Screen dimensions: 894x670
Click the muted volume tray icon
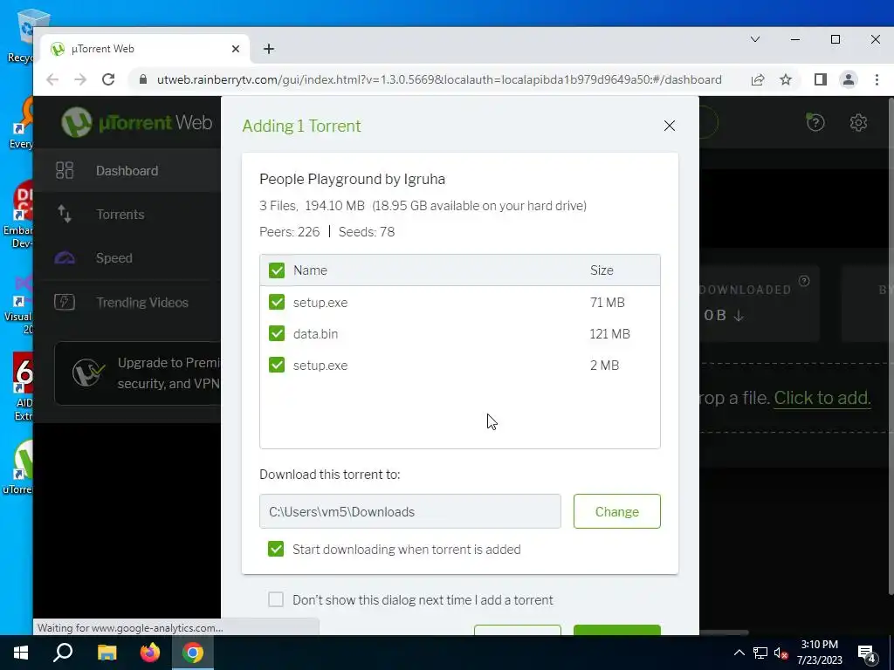coord(781,653)
